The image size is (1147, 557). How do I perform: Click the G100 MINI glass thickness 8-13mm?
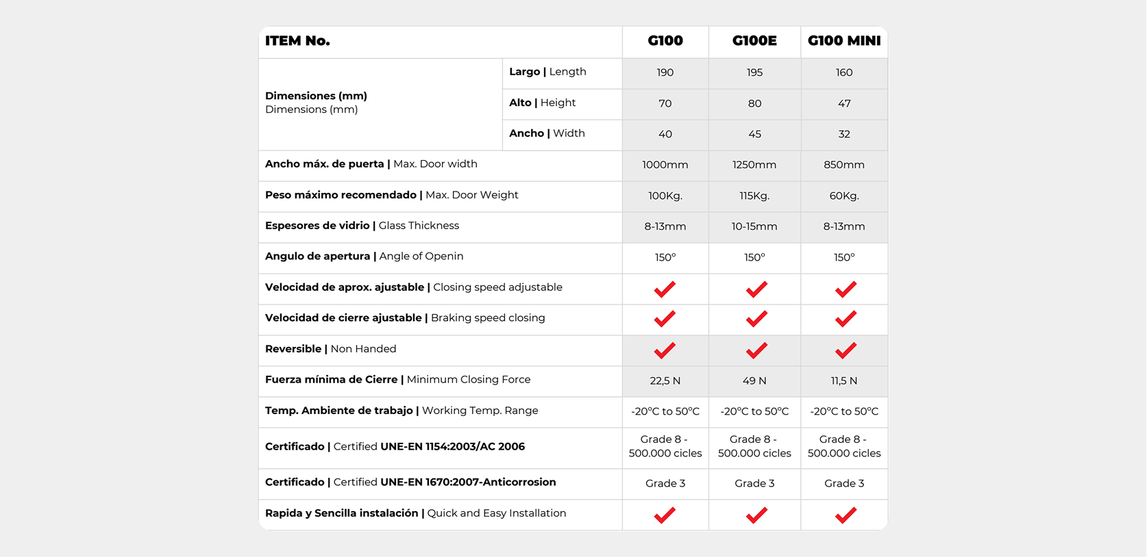(x=844, y=226)
